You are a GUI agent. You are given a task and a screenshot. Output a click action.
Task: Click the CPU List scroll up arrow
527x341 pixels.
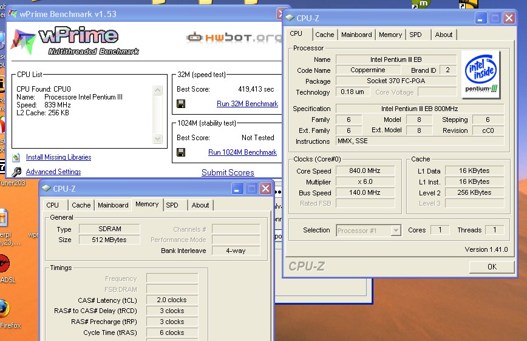[x=157, y=90]
